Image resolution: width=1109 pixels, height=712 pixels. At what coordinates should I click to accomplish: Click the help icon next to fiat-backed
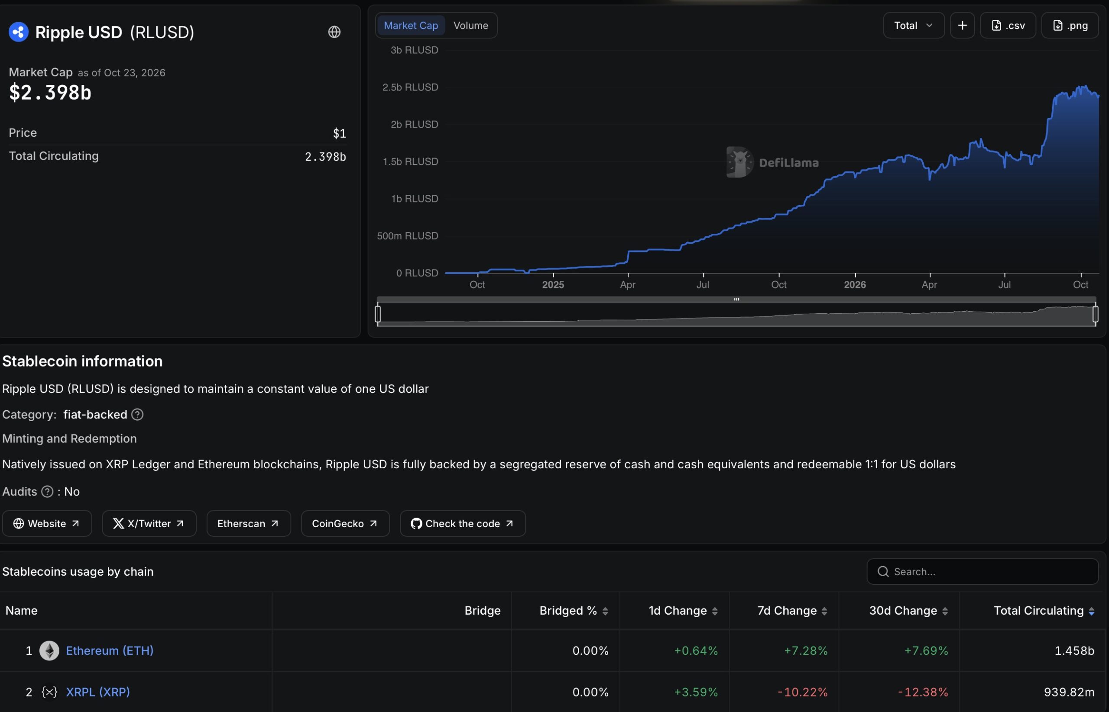(137, 414)
